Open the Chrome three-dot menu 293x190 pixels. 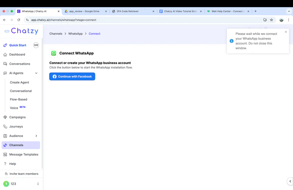click(288, 20)
